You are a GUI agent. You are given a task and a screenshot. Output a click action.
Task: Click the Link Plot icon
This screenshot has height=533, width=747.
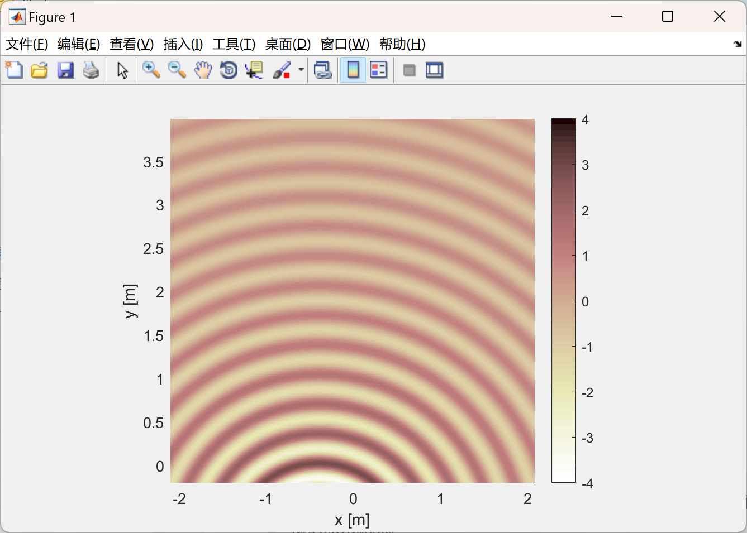point(323,70)
